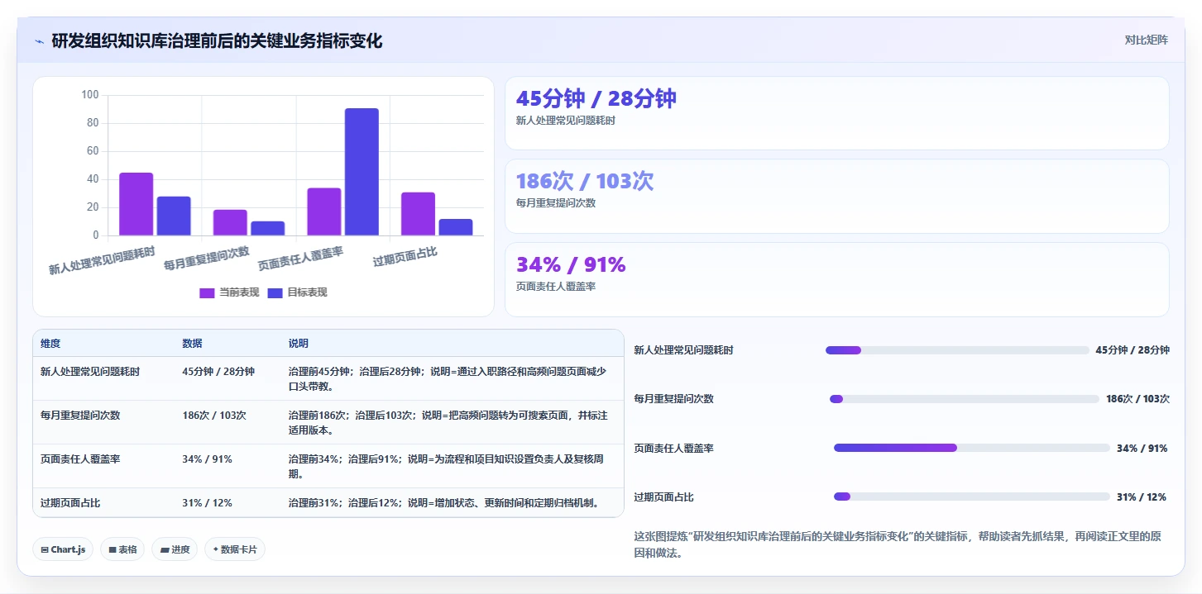Image resolution: width=1202 pixels, height=594 pixels.
Task: Toggle the 当前表现 legend item
Action: click(230, 292)
